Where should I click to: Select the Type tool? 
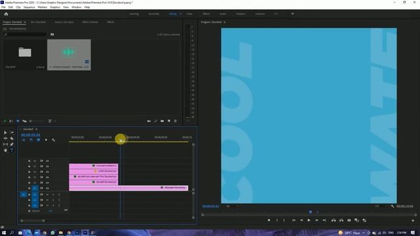click(12, 150)
